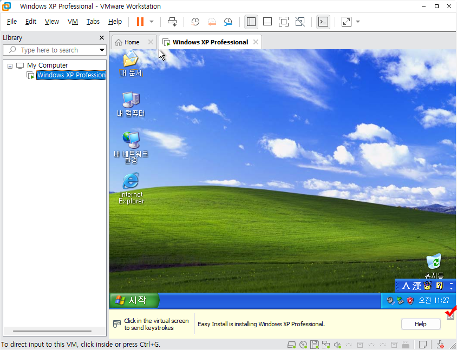
Task: Open the 시작 Start menu
Action: pos(135,300)
